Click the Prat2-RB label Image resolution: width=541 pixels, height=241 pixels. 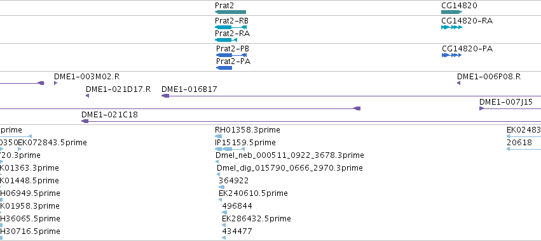231,21
